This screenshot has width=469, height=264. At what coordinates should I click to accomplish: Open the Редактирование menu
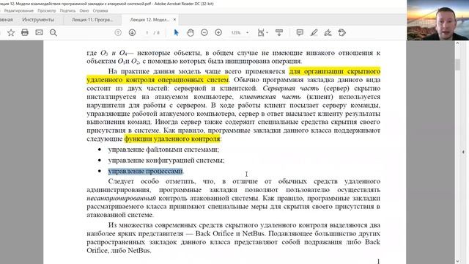(19, 11)
